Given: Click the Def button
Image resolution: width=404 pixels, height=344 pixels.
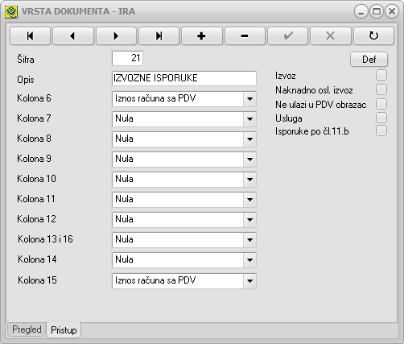Looking at the screenshot, I should (369, 60).
